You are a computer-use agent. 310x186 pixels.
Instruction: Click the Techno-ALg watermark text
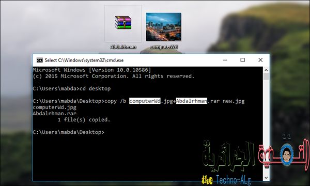click(x=234, y=180)
